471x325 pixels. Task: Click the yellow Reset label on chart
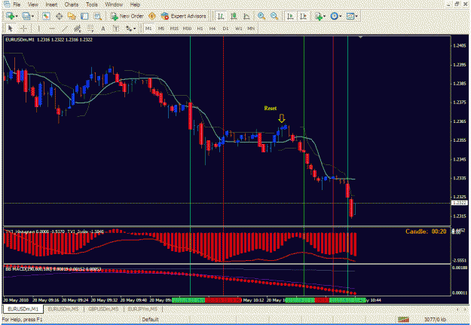coord(271,109)
